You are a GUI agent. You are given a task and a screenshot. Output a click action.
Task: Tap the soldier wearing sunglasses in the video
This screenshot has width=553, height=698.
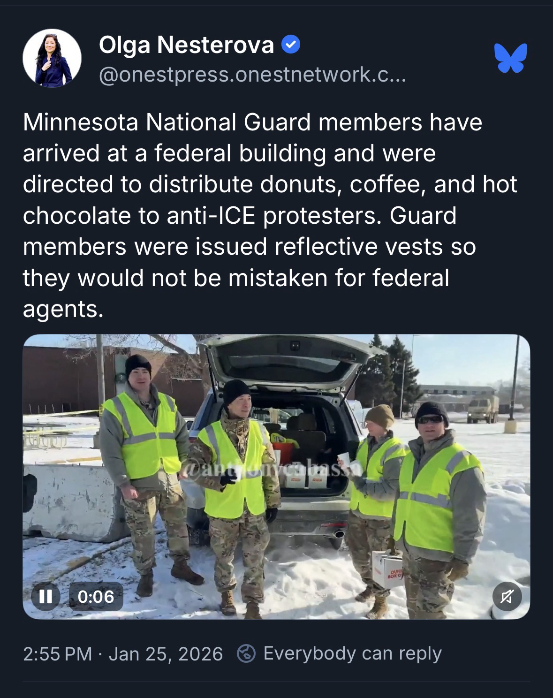[436, 507]
